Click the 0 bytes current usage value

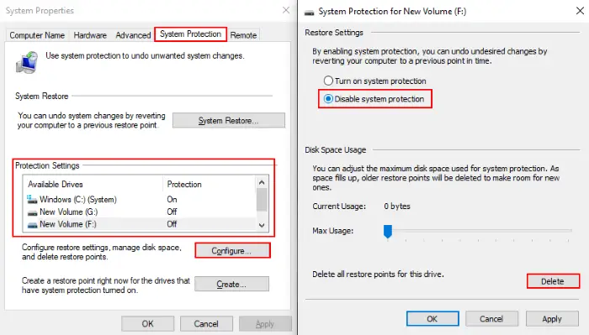point(397,206)
